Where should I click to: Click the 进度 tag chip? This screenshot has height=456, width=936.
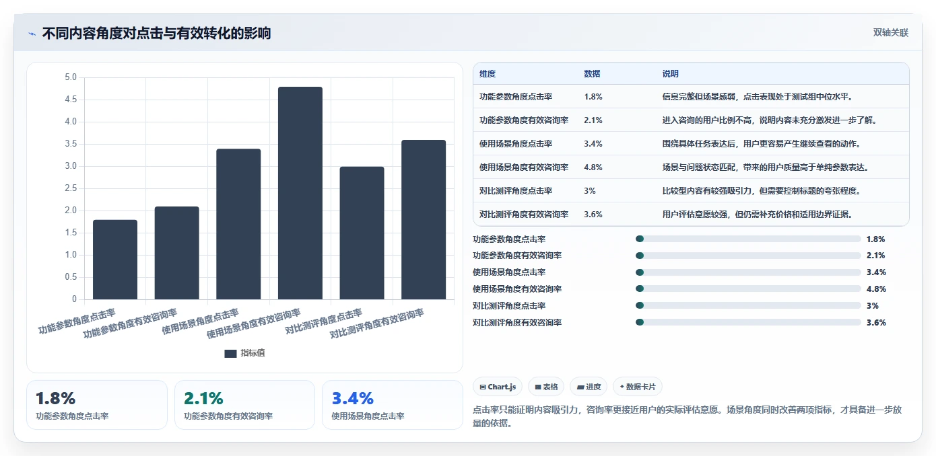tap(589, 387)
